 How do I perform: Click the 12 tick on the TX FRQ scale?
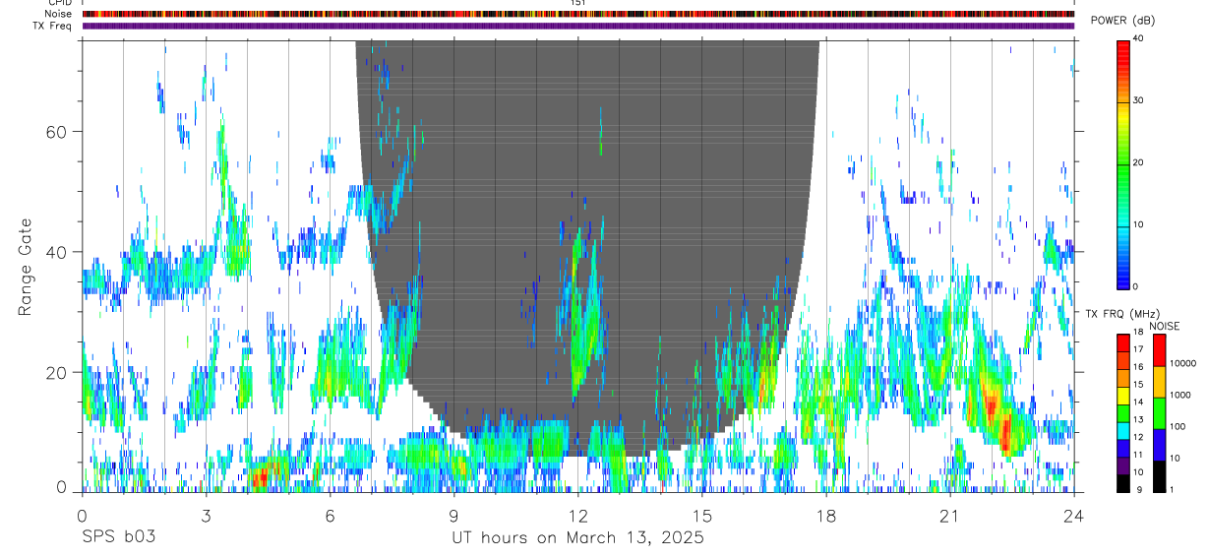coord(1137,437)
